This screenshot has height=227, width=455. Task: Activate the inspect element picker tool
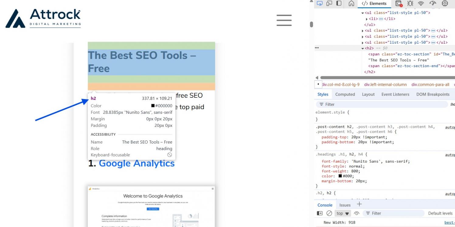pyautogui.click(x=319, y=3)
